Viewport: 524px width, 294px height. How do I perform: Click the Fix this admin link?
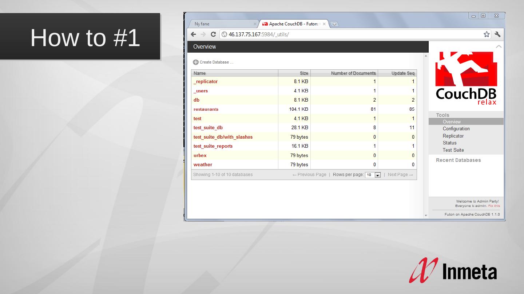[494, 206]
